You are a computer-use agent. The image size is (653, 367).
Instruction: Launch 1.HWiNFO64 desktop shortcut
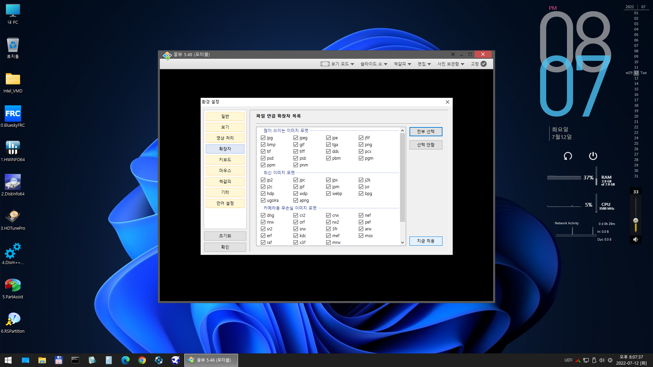pos(13,151)
